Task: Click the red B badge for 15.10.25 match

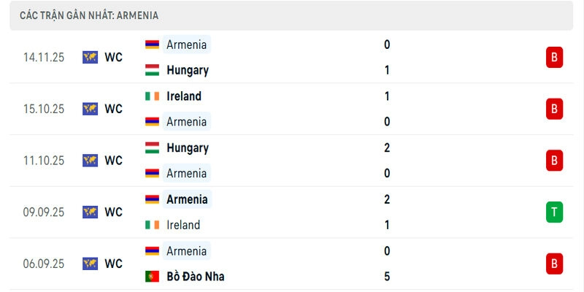Action: tap(554, 109)
